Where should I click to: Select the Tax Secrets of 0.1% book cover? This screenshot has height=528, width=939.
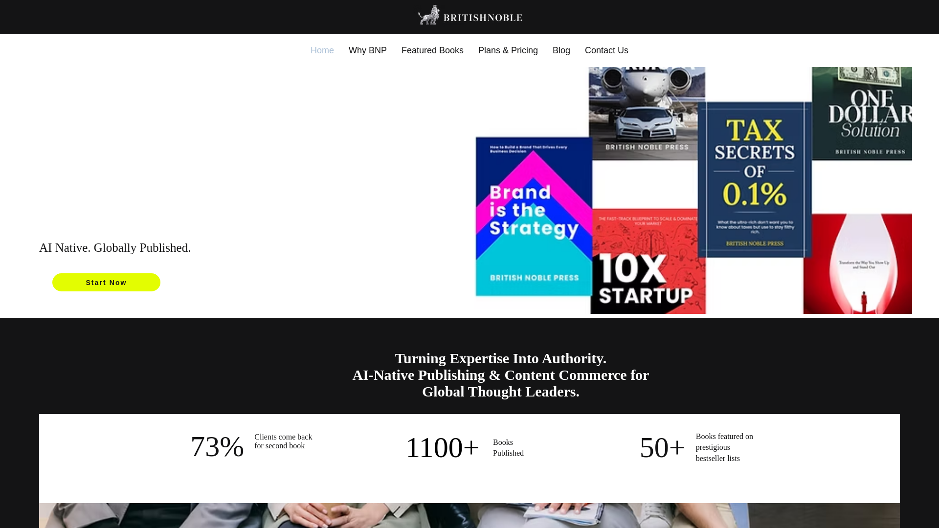click(755, 179)
